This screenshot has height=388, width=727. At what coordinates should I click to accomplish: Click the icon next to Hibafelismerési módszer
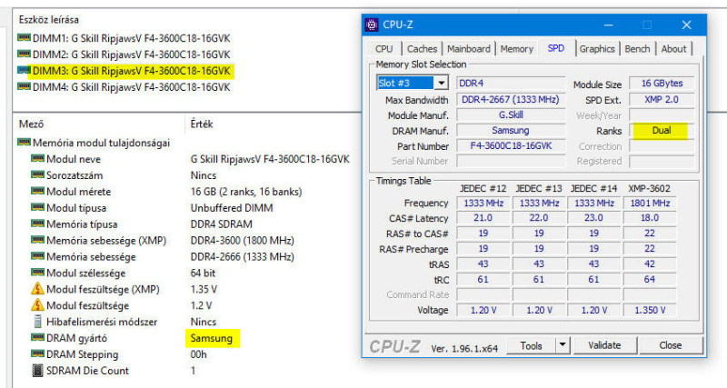37,322
